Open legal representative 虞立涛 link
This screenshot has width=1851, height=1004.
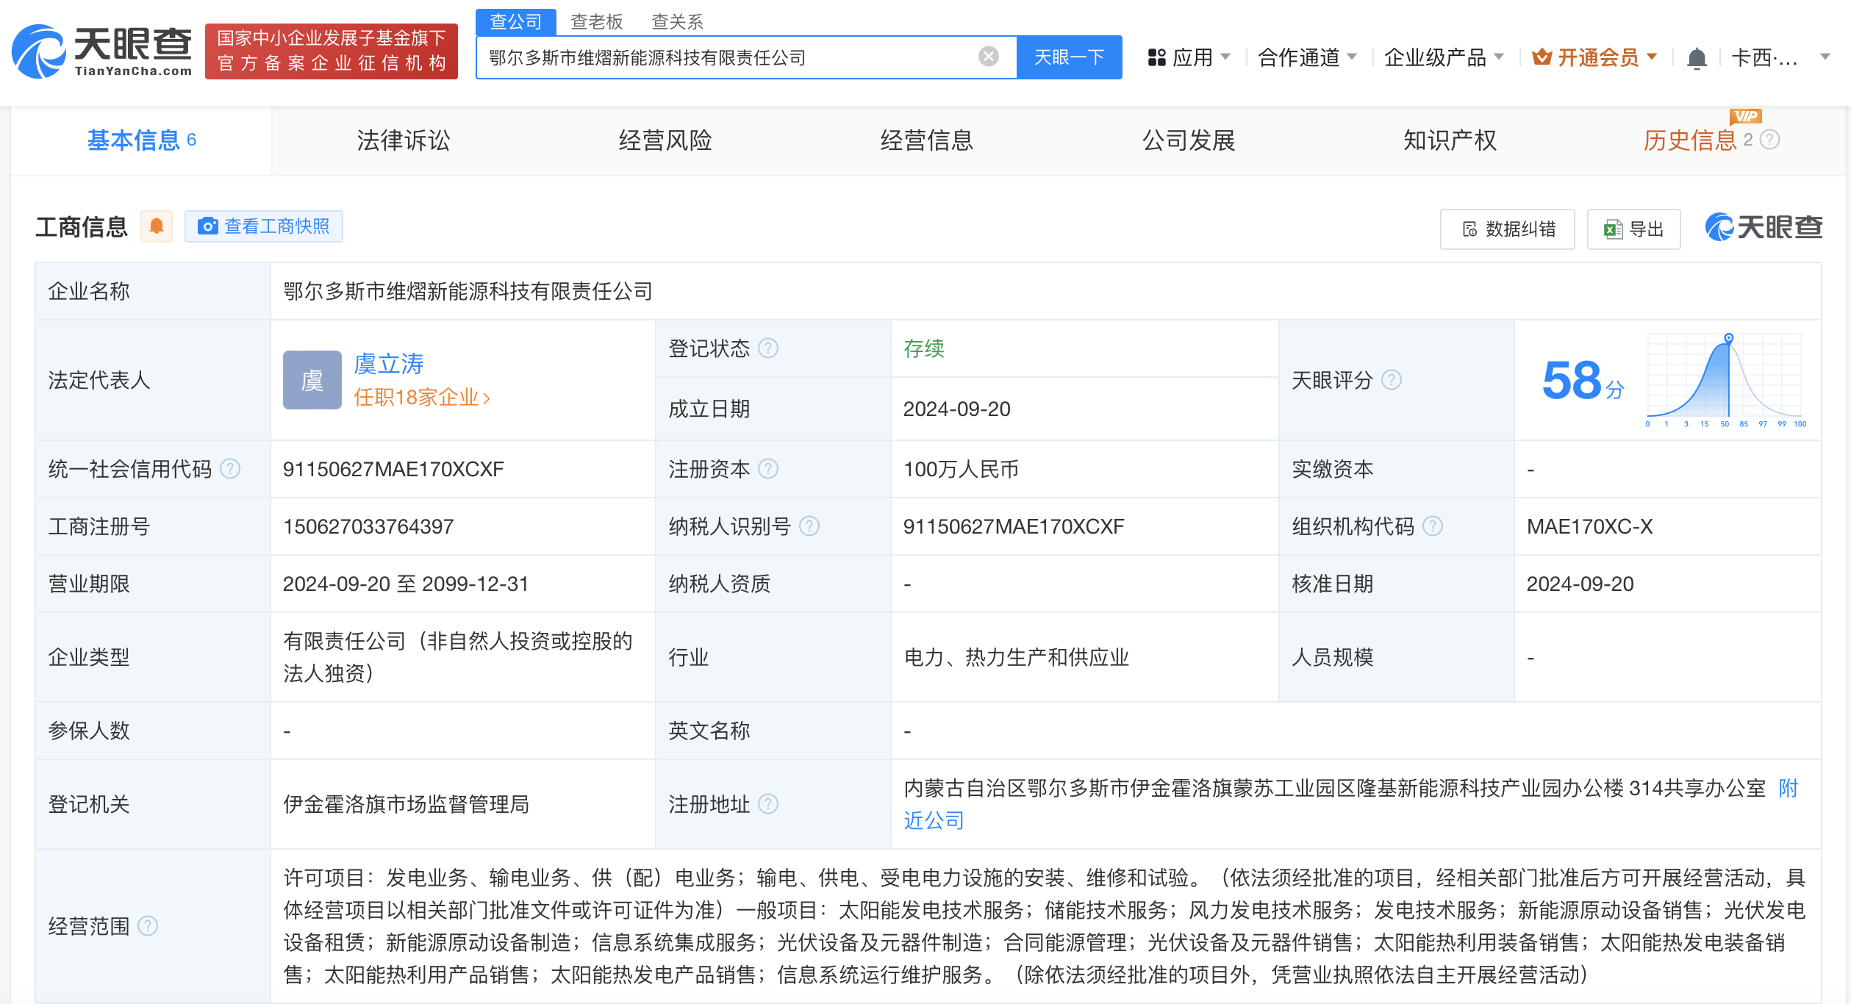pos(388,364)
